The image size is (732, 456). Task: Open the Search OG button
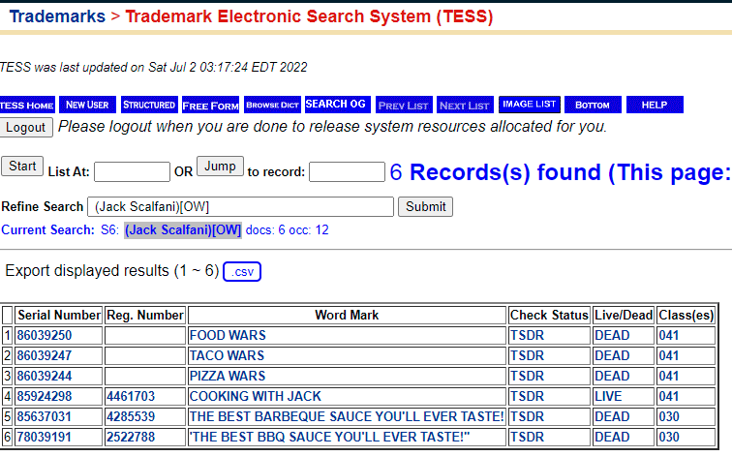pos(338,105)
